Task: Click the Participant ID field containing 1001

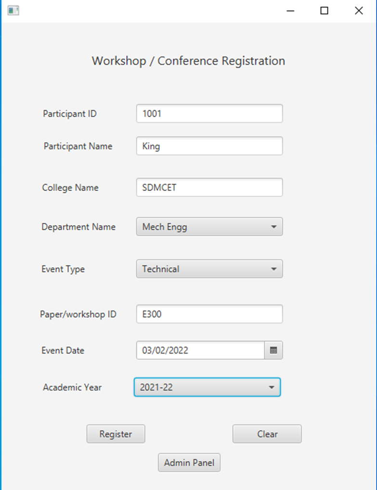Action: (x=209, y=113)
